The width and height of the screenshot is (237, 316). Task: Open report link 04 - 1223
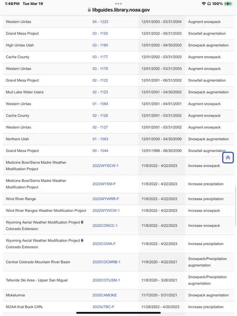100,22
